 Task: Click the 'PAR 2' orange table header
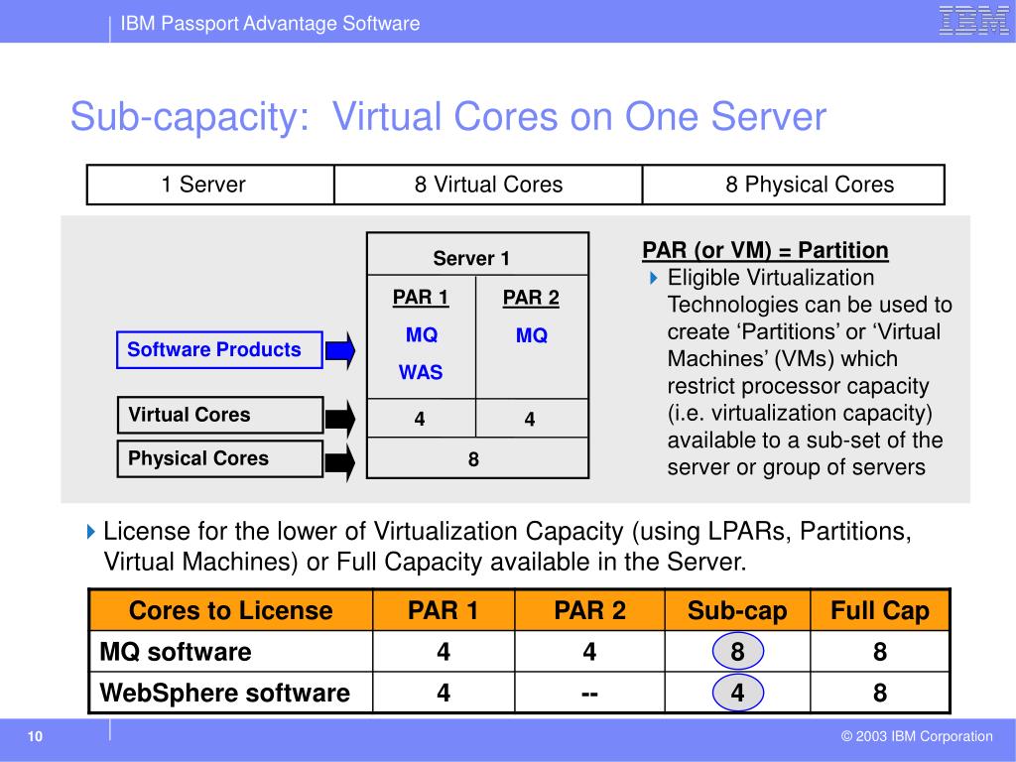(x=589, y=610)
